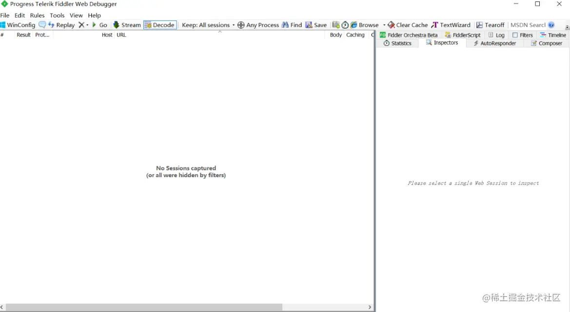This screenshot has width=570, height=312.
Task: Open the Find sessions dialog
Action: coord(292,25)
